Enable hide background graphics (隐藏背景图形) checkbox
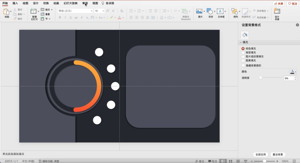Viewport: 300px width, 163px height. click(243, 66)
